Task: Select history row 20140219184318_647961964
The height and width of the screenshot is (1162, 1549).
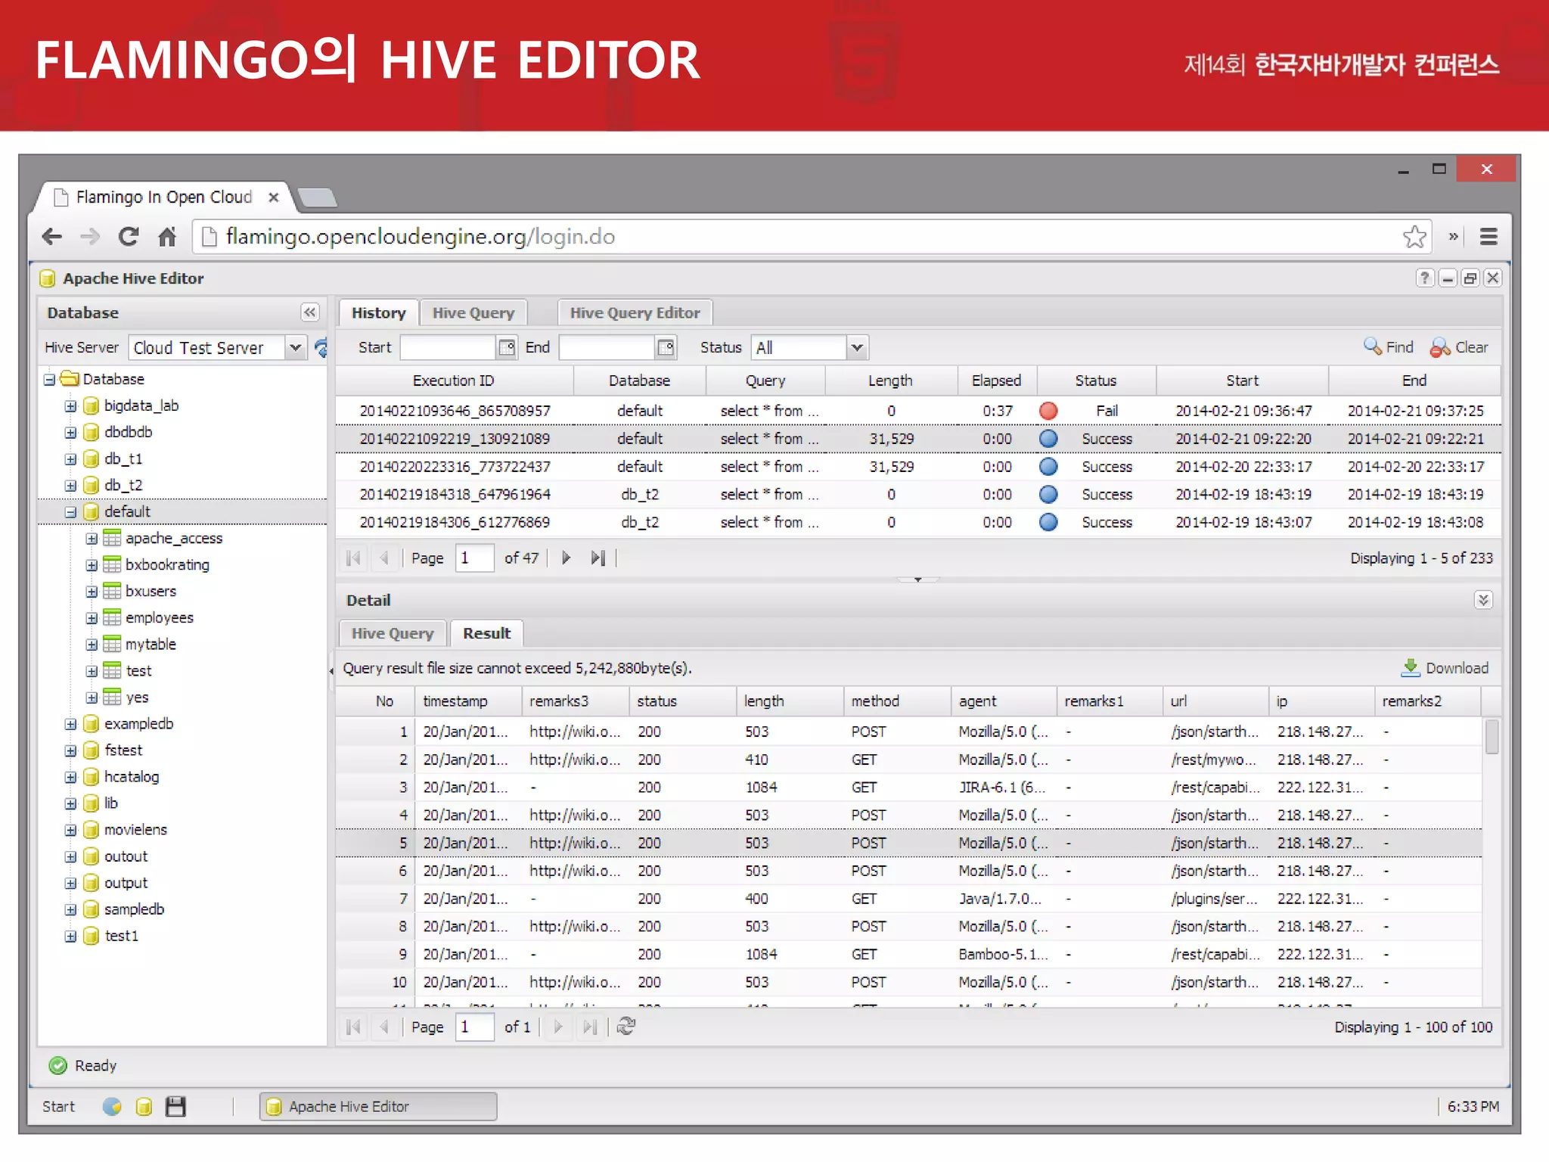Action: coord(918,495)
